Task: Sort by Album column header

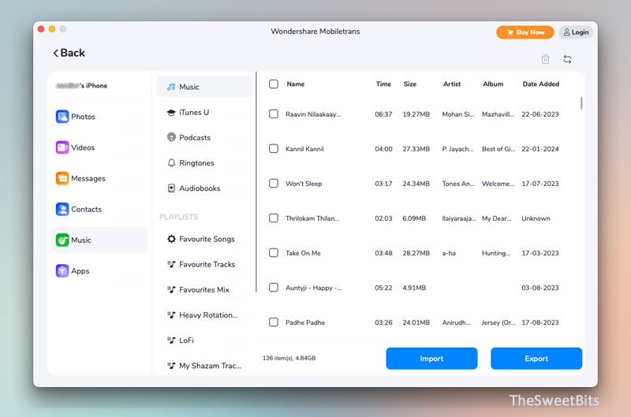Action: [493, 84]
